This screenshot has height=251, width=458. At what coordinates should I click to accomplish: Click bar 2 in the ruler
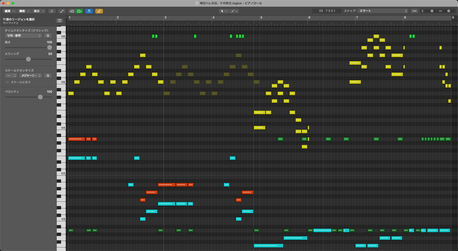tap(118, 18)
